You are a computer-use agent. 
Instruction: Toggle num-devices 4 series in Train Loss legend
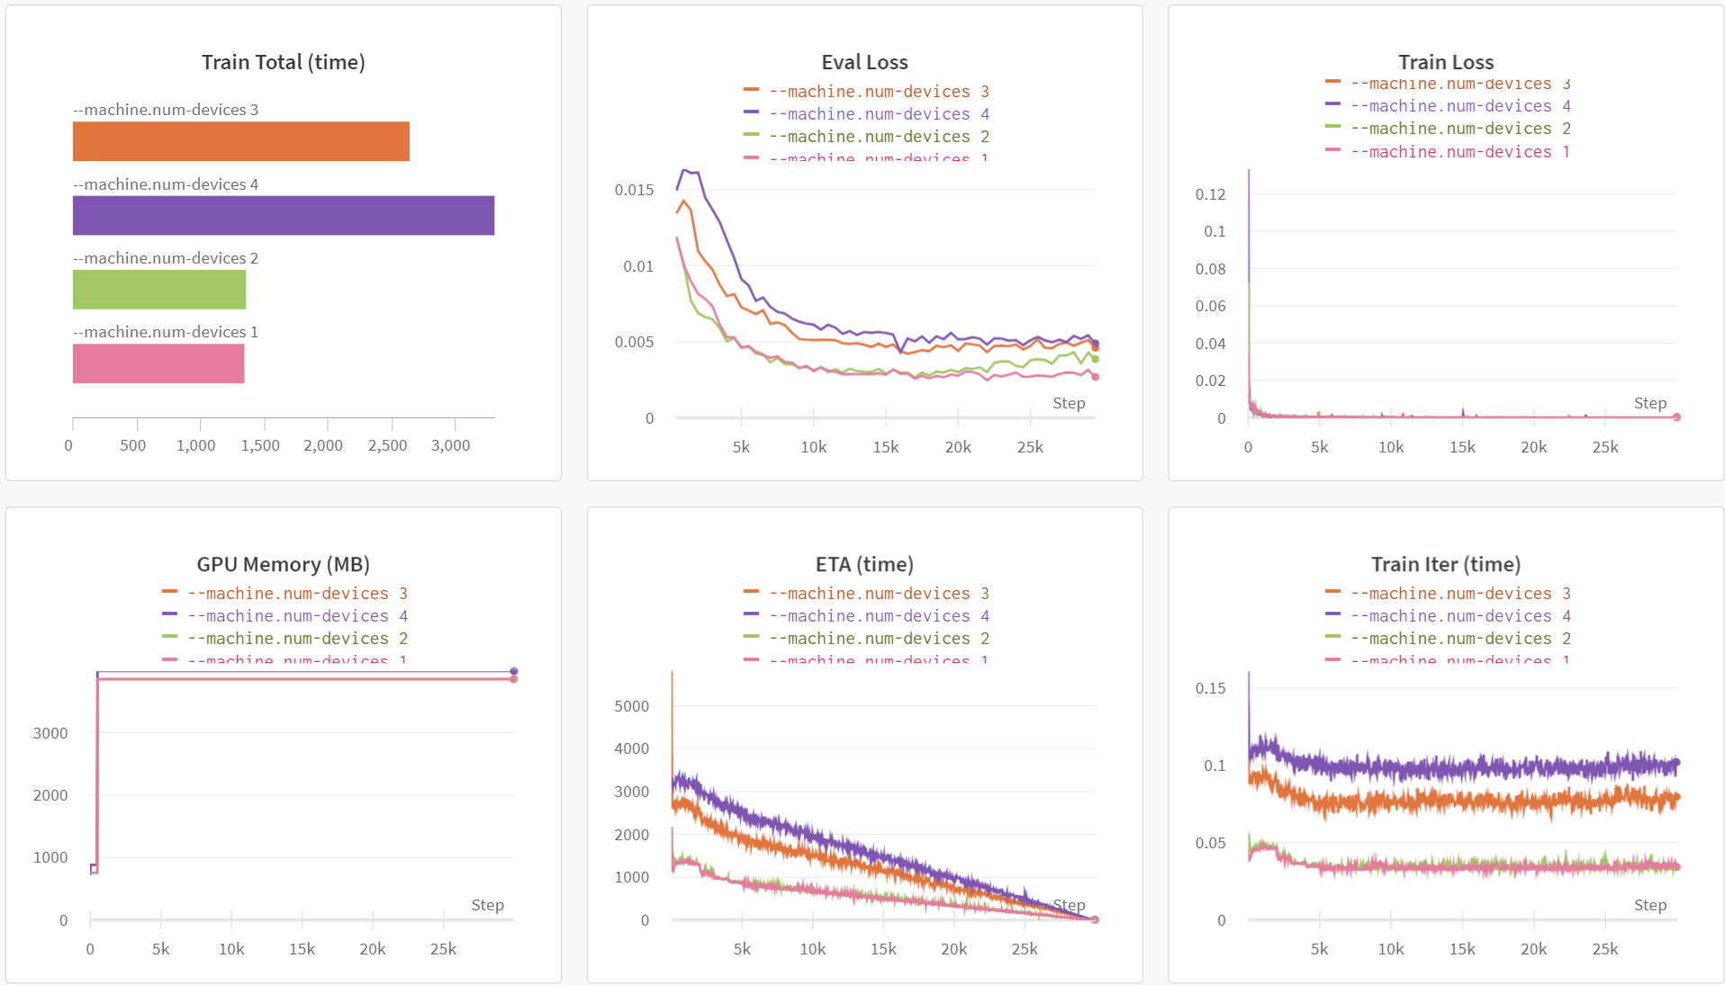[x=1459, y=105]
